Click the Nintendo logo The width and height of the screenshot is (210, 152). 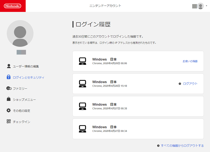(x=13, y=6)
